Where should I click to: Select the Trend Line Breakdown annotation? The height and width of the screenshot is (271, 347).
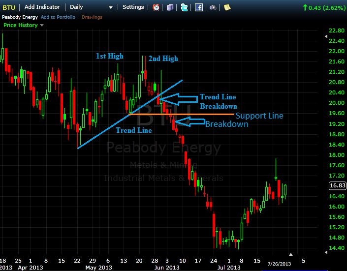tap(218, 101)
